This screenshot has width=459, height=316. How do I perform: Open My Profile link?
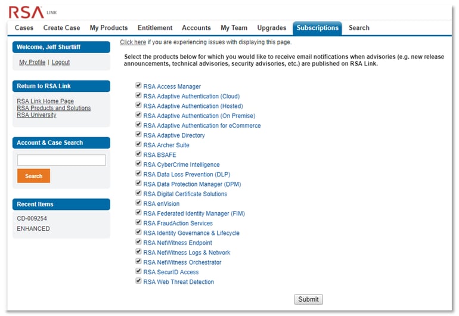pyautogui.click(x=32, y=63)
